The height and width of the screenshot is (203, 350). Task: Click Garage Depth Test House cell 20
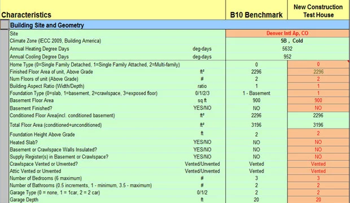point(318,200)
